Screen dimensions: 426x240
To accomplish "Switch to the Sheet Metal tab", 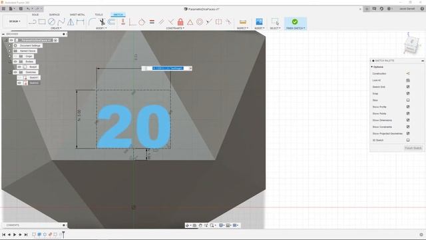I will [x=77, y=15].
